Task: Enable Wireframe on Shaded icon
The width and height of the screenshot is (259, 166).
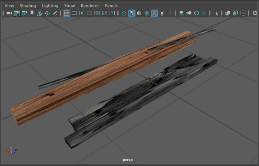Action: point(147,13)
